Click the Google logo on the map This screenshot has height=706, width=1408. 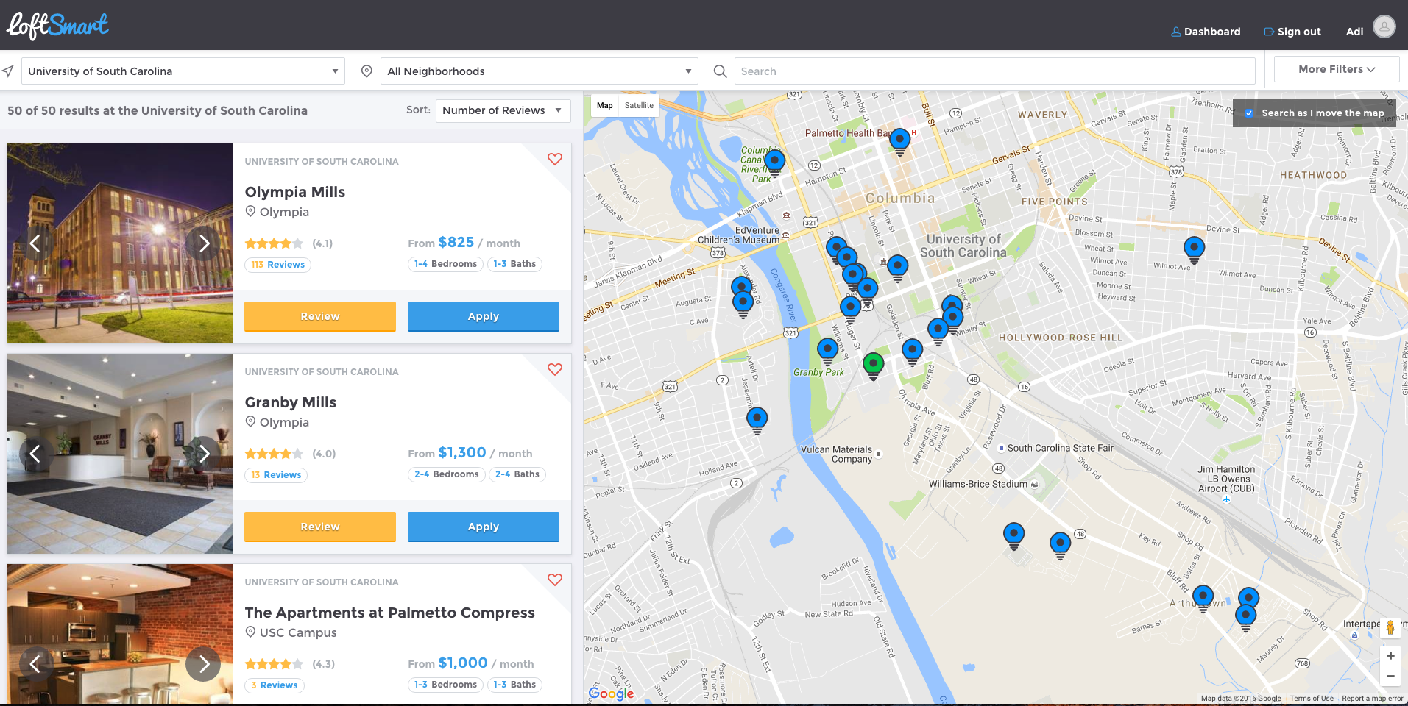pyautogui.click(x=611, y=693)
